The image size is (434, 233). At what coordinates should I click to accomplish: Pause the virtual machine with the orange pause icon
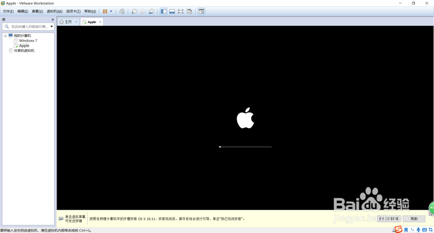coord(105,11)
